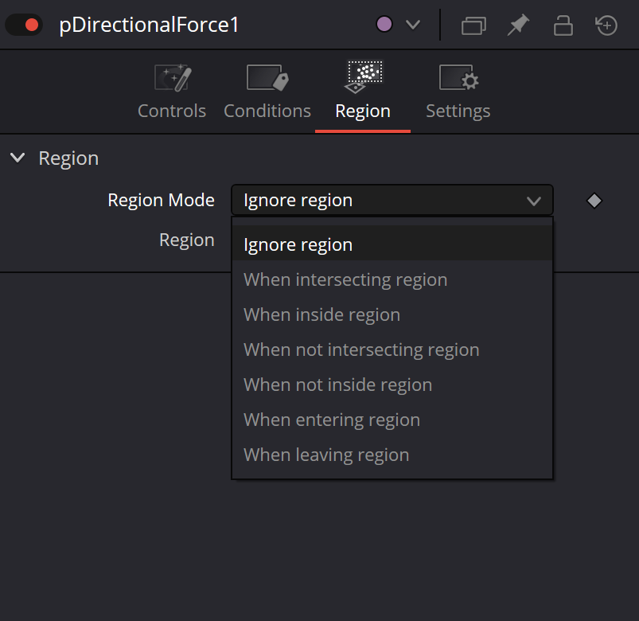Switch to the Conditions tab
This screenshot has height=621, width=639.
coord(267,92)
